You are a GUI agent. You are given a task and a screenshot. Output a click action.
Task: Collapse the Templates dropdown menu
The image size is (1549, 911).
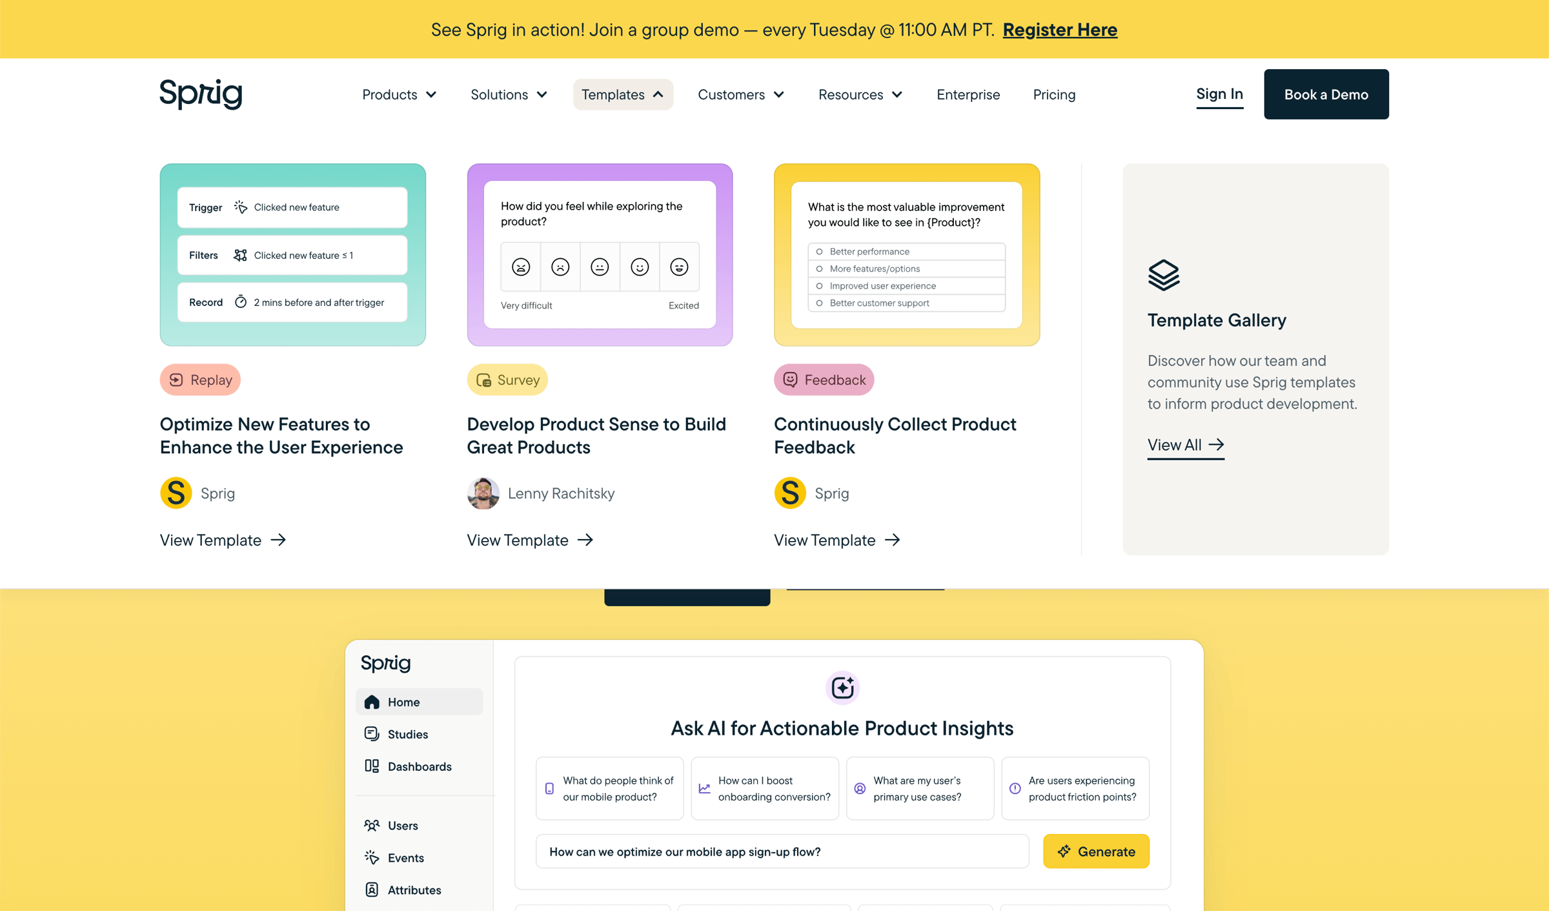pos(623,94)
